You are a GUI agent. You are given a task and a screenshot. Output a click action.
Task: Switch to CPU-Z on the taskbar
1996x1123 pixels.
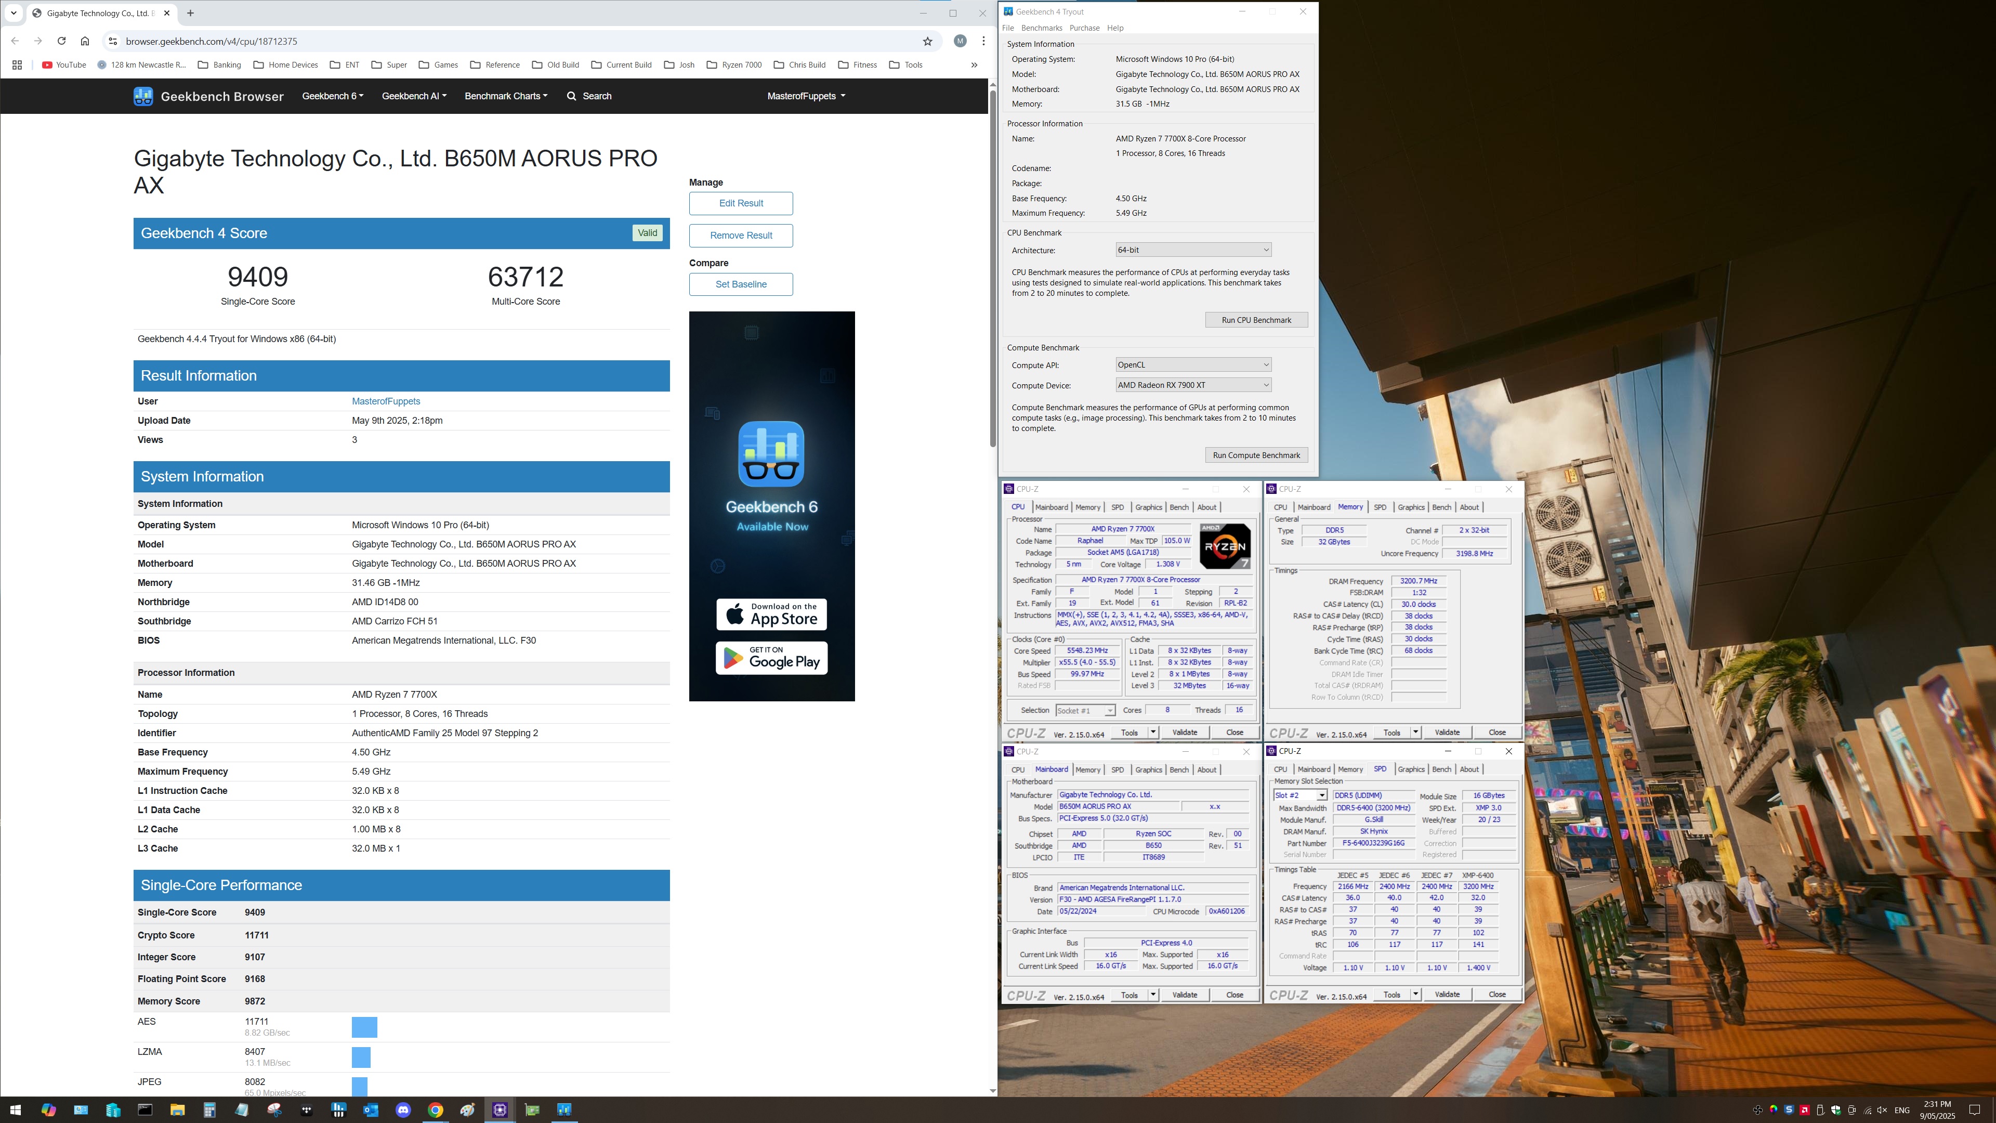click(x=500, y=1110)
